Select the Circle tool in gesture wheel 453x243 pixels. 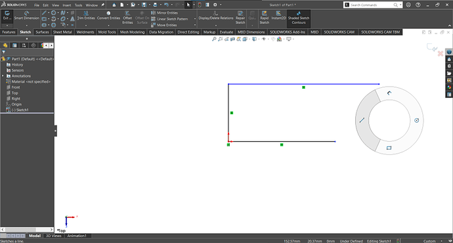click(417, 120)
